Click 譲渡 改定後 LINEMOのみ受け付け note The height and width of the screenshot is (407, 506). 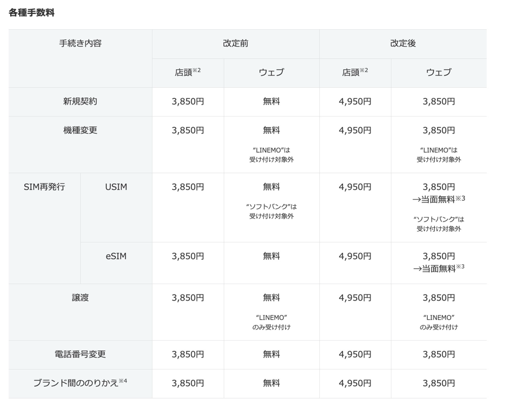439,322
